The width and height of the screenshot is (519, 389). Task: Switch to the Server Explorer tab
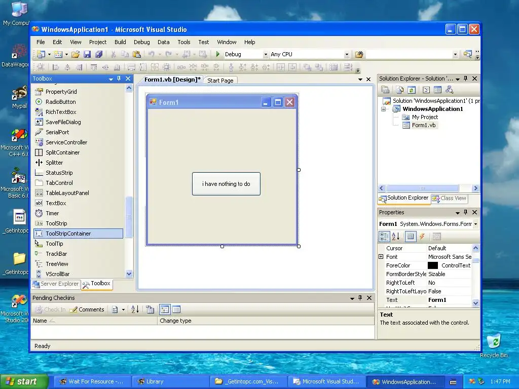[x=56, y=284]
